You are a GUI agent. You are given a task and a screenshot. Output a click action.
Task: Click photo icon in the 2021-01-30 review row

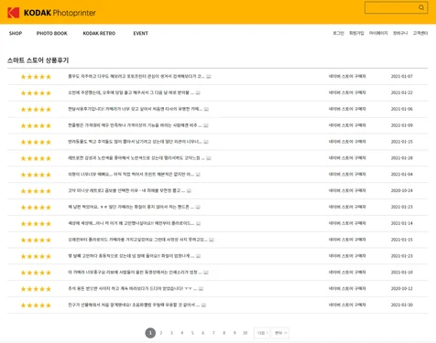[x=203, y=305]
